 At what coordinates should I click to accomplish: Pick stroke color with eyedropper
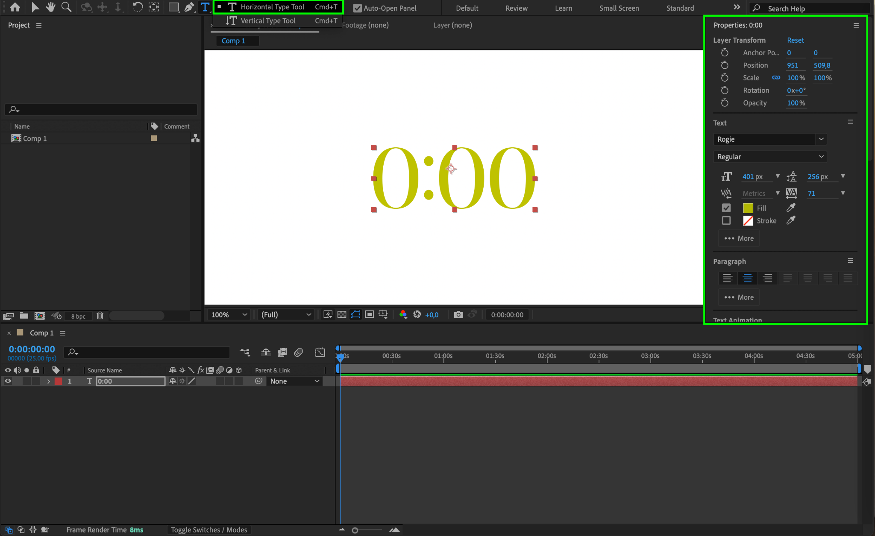click(791, 220)
